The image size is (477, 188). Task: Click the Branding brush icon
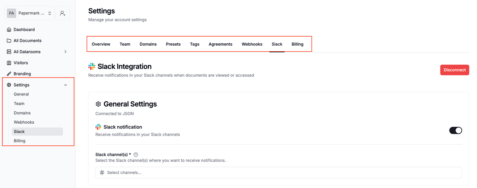(9, 74)
